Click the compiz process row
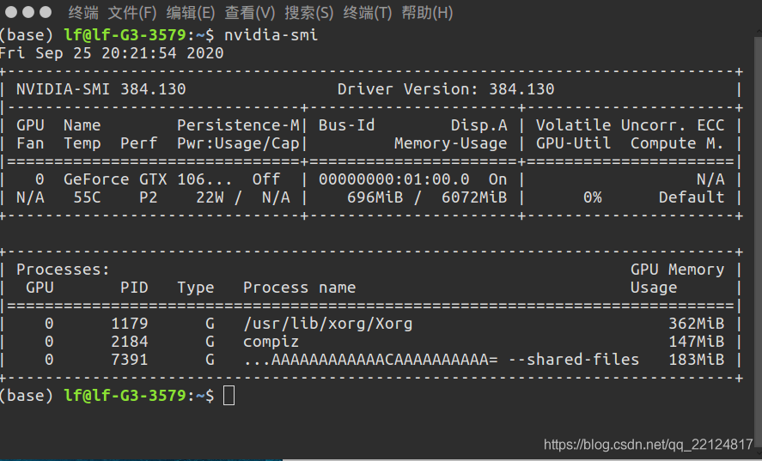Screen dimensions: 762x461 tap(371, 342)
